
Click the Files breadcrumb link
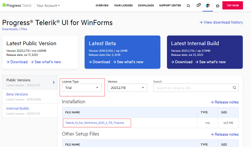point(24,29)
